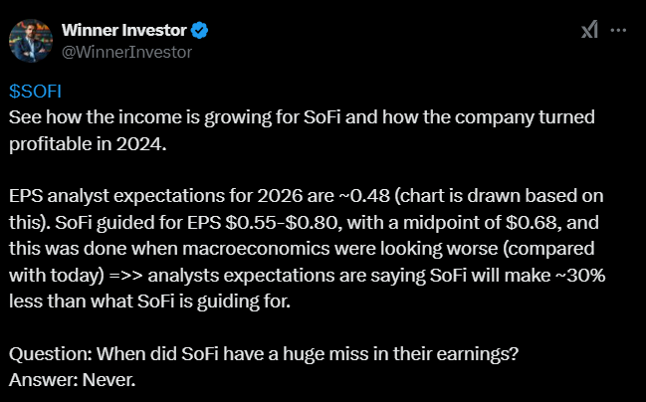
Task: Open the three-dot More options menu
Action: [618, 31]
